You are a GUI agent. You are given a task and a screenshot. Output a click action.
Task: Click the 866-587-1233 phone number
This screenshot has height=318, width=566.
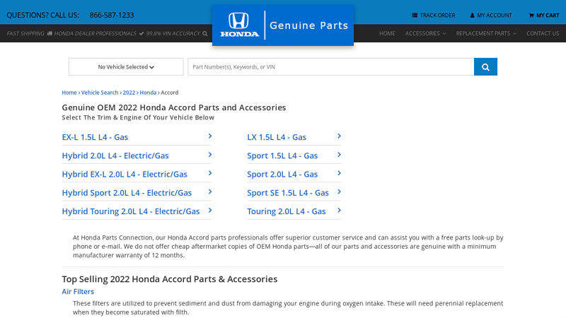pos(112,15)
